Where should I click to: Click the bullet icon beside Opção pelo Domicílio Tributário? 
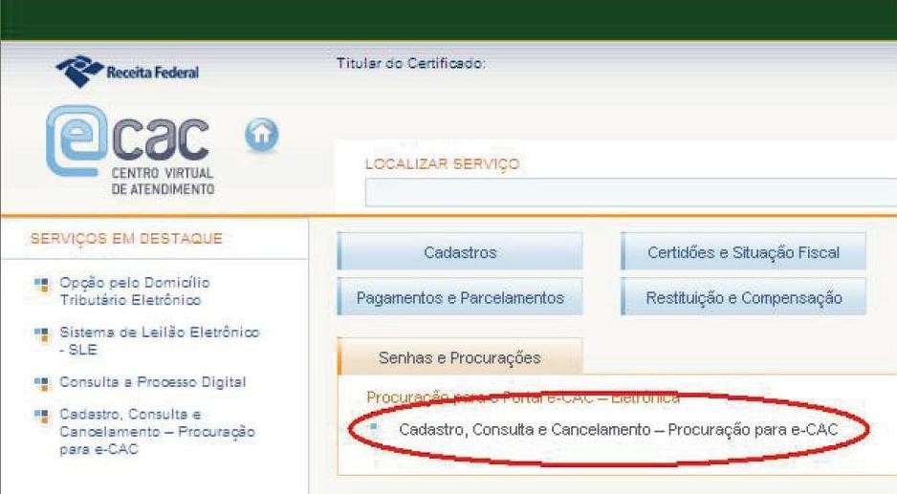(x=41, y=285)
